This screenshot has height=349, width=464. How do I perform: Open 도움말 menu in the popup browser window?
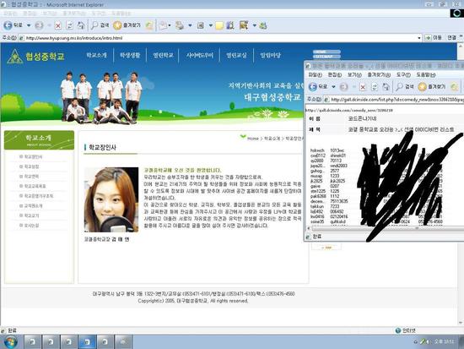pos(426,74)
